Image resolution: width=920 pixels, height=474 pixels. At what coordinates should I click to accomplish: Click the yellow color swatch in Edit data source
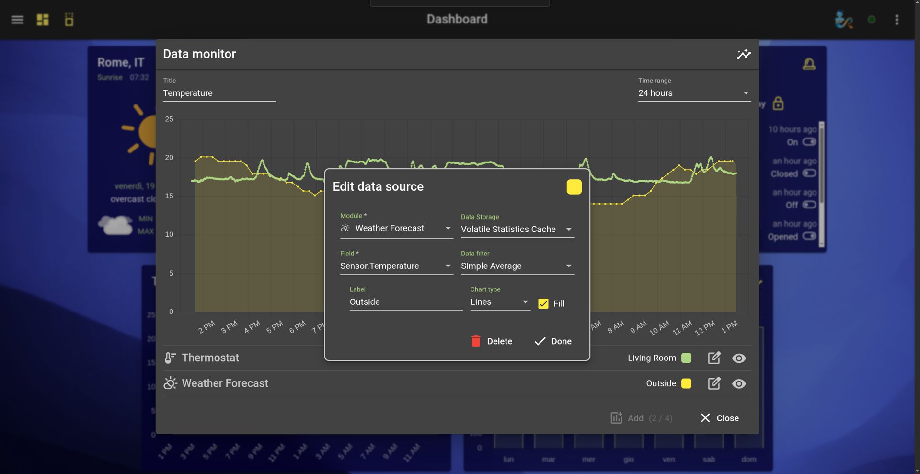click(x=574, y=187)
